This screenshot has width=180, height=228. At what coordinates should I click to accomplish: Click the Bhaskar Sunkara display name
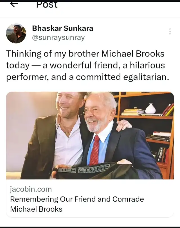(62, 28)
